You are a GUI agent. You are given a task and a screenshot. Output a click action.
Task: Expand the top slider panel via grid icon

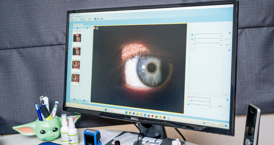tap(230, 33)
